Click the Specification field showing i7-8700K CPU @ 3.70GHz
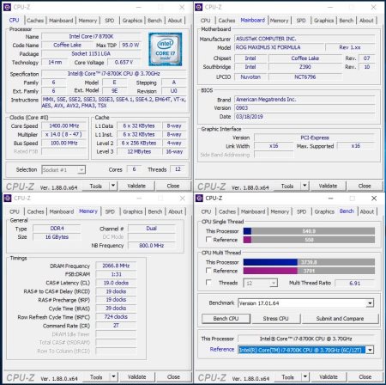Viewport: 386px width, 385px height. tap(114, 74)
